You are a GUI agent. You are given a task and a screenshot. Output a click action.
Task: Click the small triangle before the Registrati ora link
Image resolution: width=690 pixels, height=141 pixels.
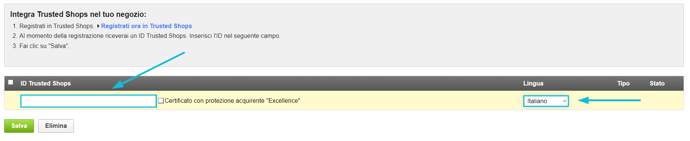pyautogui.click(x=98, y=26)
